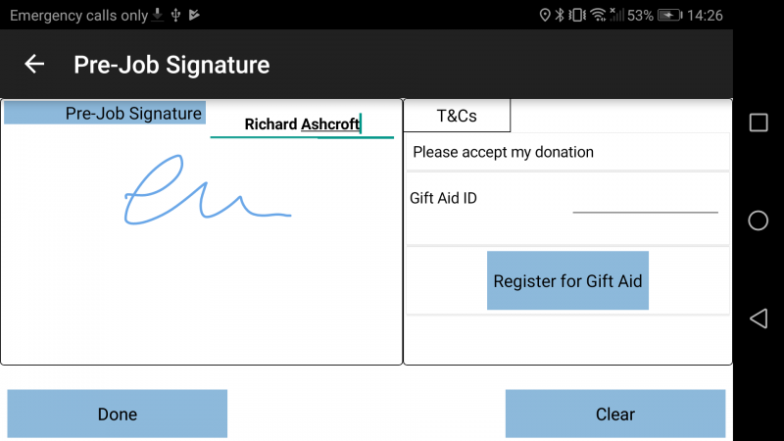The width and height of the screenshot is (784, 441).
Task: Click Register for Gift Aid button
Action: tap(567, 280)
